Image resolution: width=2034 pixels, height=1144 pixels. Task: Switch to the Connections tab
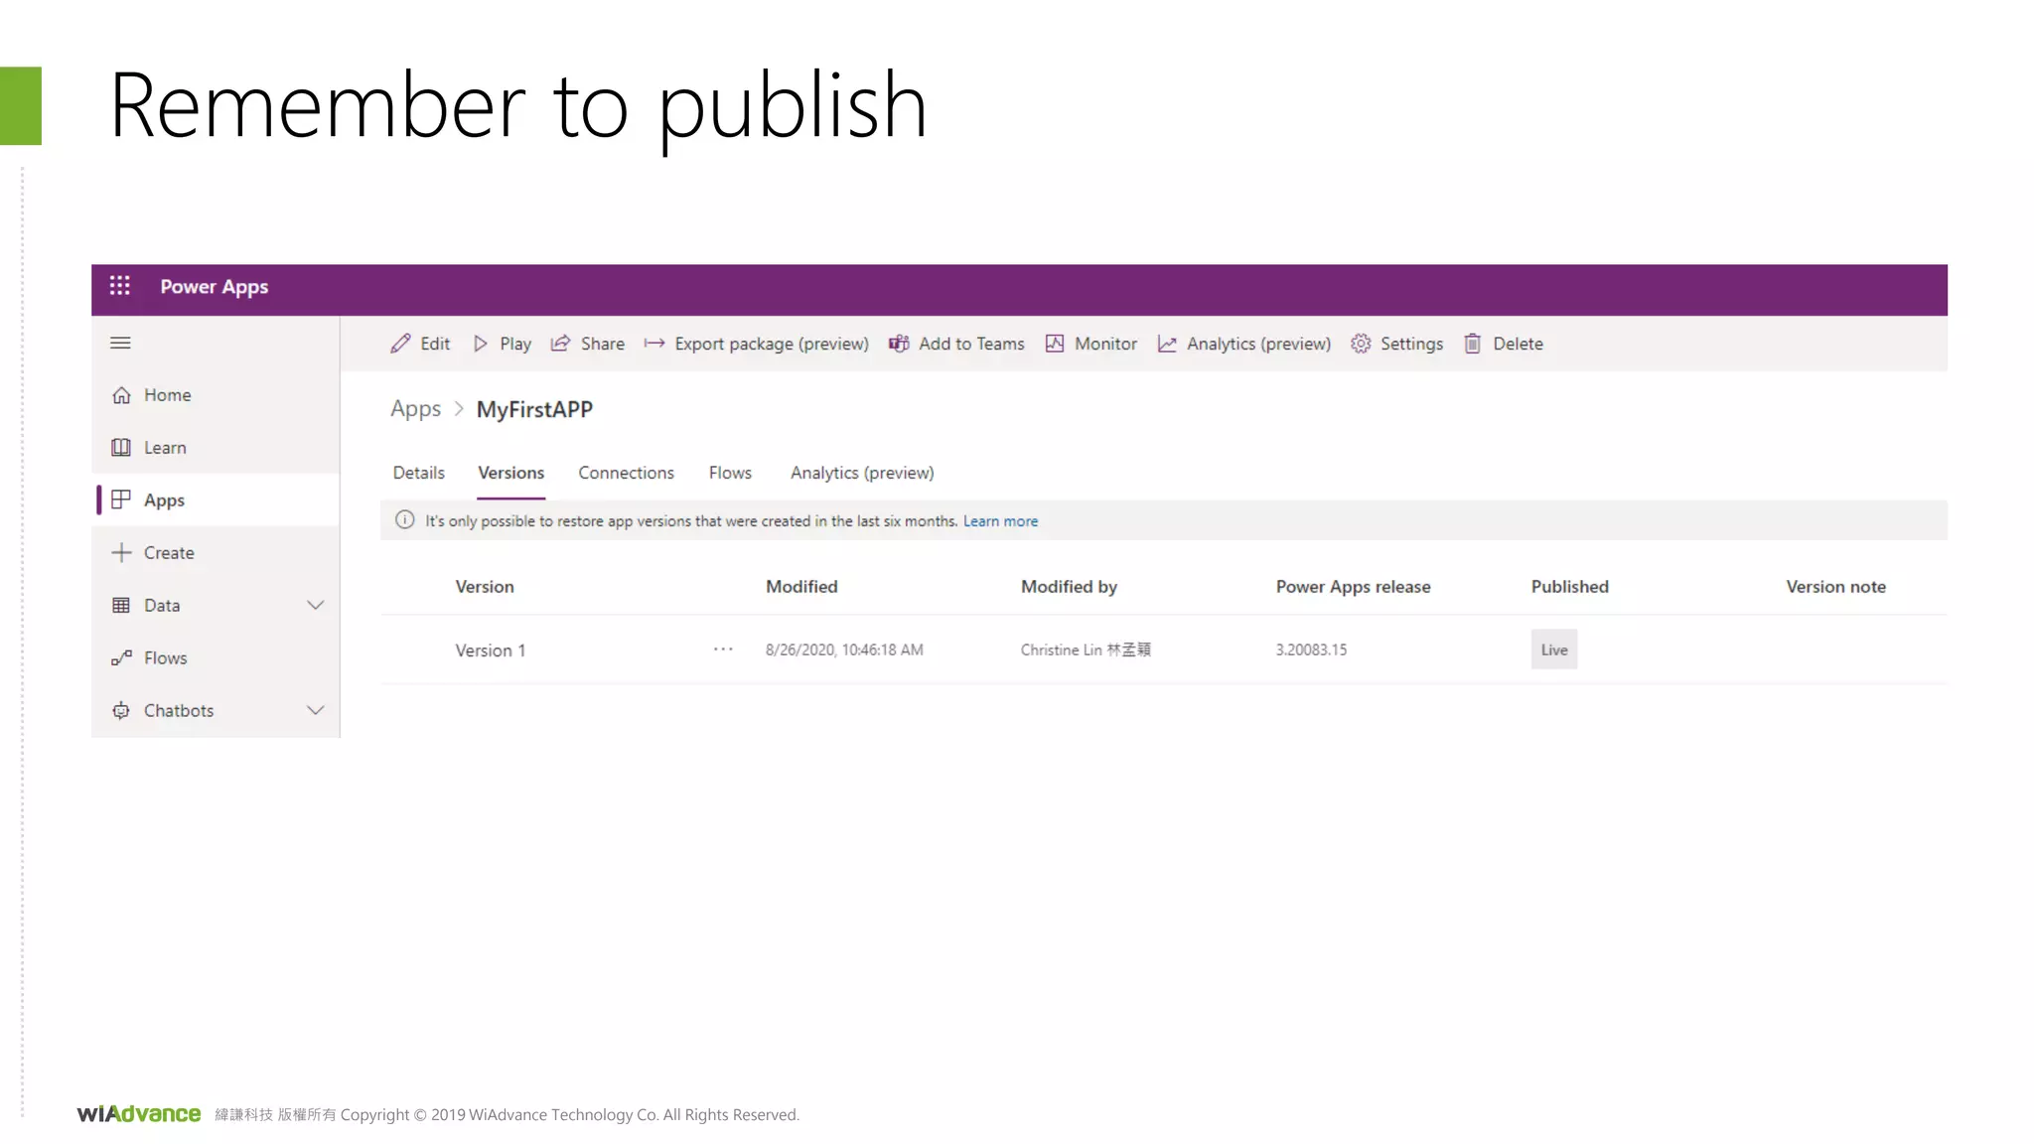[x=626, y=473]
